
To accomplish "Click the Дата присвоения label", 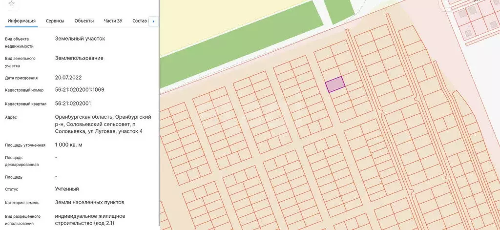I will tap(21, 78).
